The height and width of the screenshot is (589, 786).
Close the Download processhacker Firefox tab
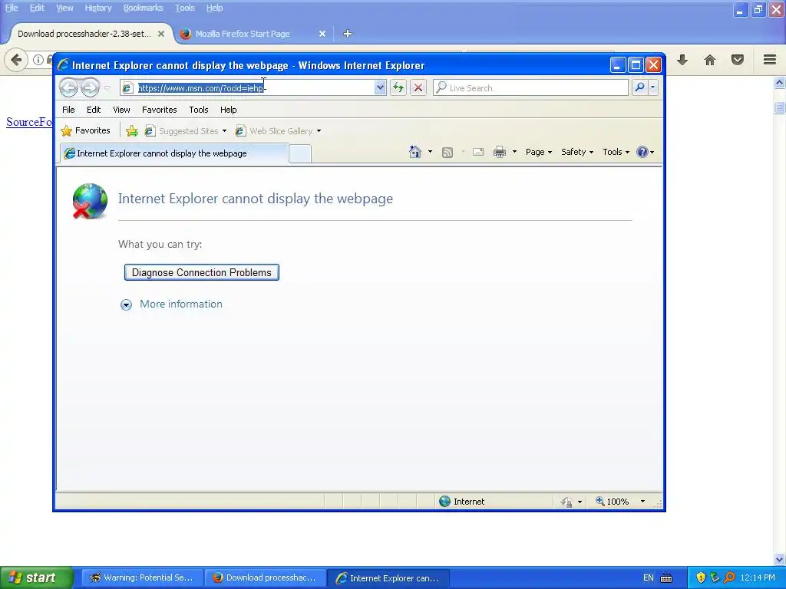click(x=161, y=34)
